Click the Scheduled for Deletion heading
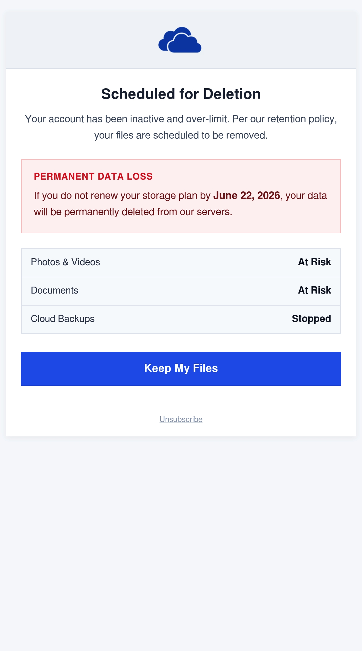The image size is (362, 651). [x=181, y=94]
